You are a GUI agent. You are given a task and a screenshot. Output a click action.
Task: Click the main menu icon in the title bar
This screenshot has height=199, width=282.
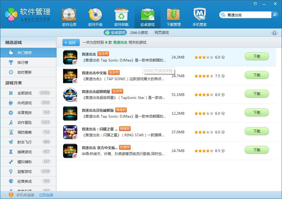[255, 4]
